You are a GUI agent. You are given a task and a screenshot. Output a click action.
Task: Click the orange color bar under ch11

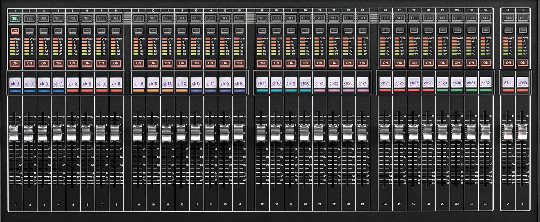167,91
